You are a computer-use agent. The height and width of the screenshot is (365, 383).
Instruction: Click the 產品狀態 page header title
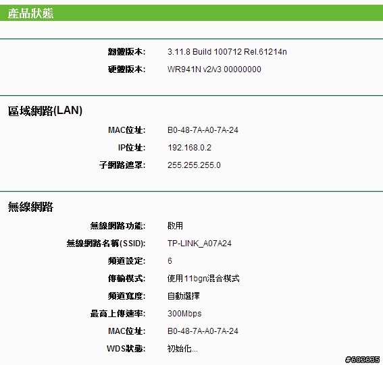(x=30, y=13)
